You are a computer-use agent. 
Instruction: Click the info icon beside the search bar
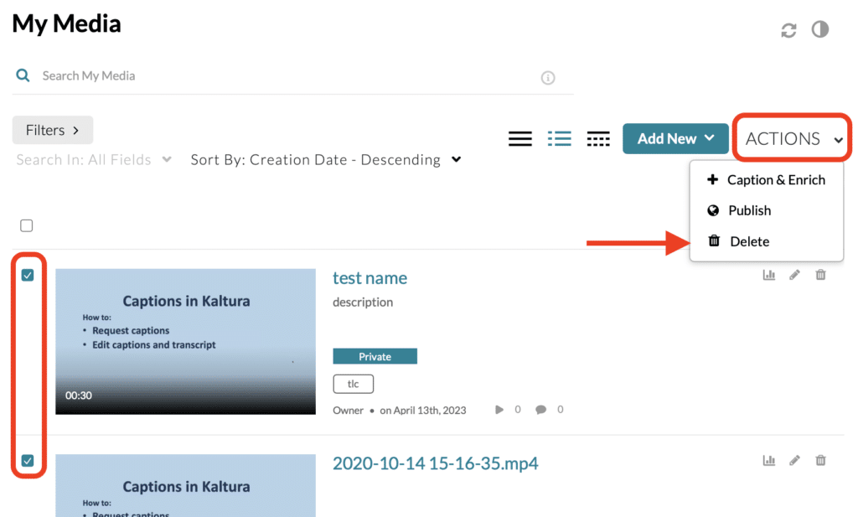click(x=548, y=77)
